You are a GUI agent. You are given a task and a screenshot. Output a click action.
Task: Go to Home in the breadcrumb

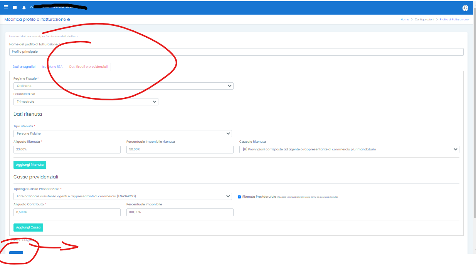click(x=405, y=19)
